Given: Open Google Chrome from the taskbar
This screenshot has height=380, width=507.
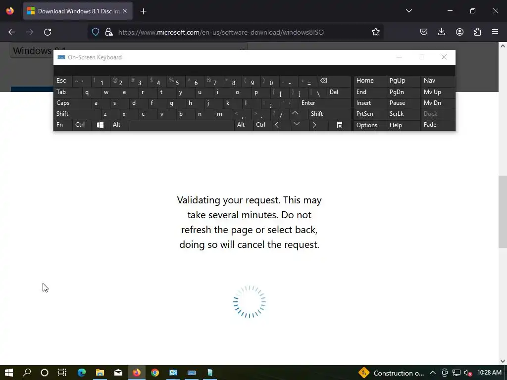Looking at the screenshot, I should (x=155, y=373).
